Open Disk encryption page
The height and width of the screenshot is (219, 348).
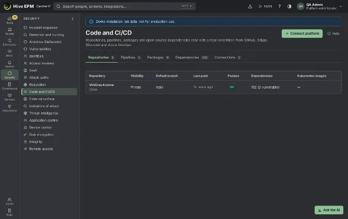tap(49, 135)
